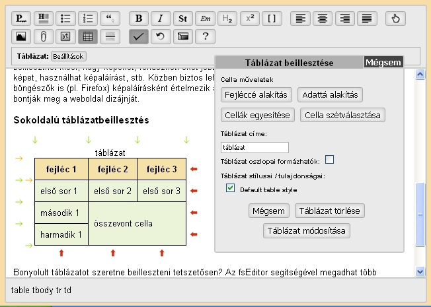The width and height of the screenshot is (431, 307).
Task: Click Fejléccé alakítás button
Action: tap(256, 94)
